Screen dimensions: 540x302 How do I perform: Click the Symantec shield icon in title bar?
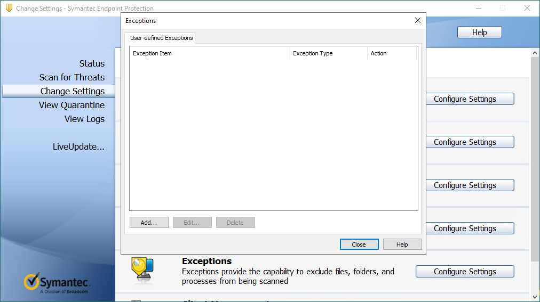(9, 8)
